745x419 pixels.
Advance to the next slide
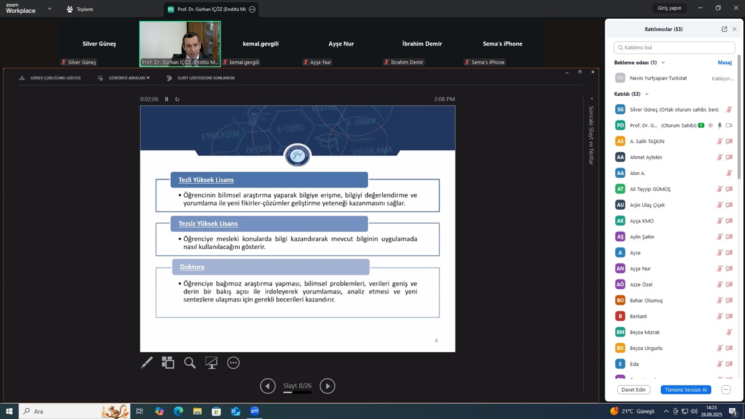tap(327, 386)
